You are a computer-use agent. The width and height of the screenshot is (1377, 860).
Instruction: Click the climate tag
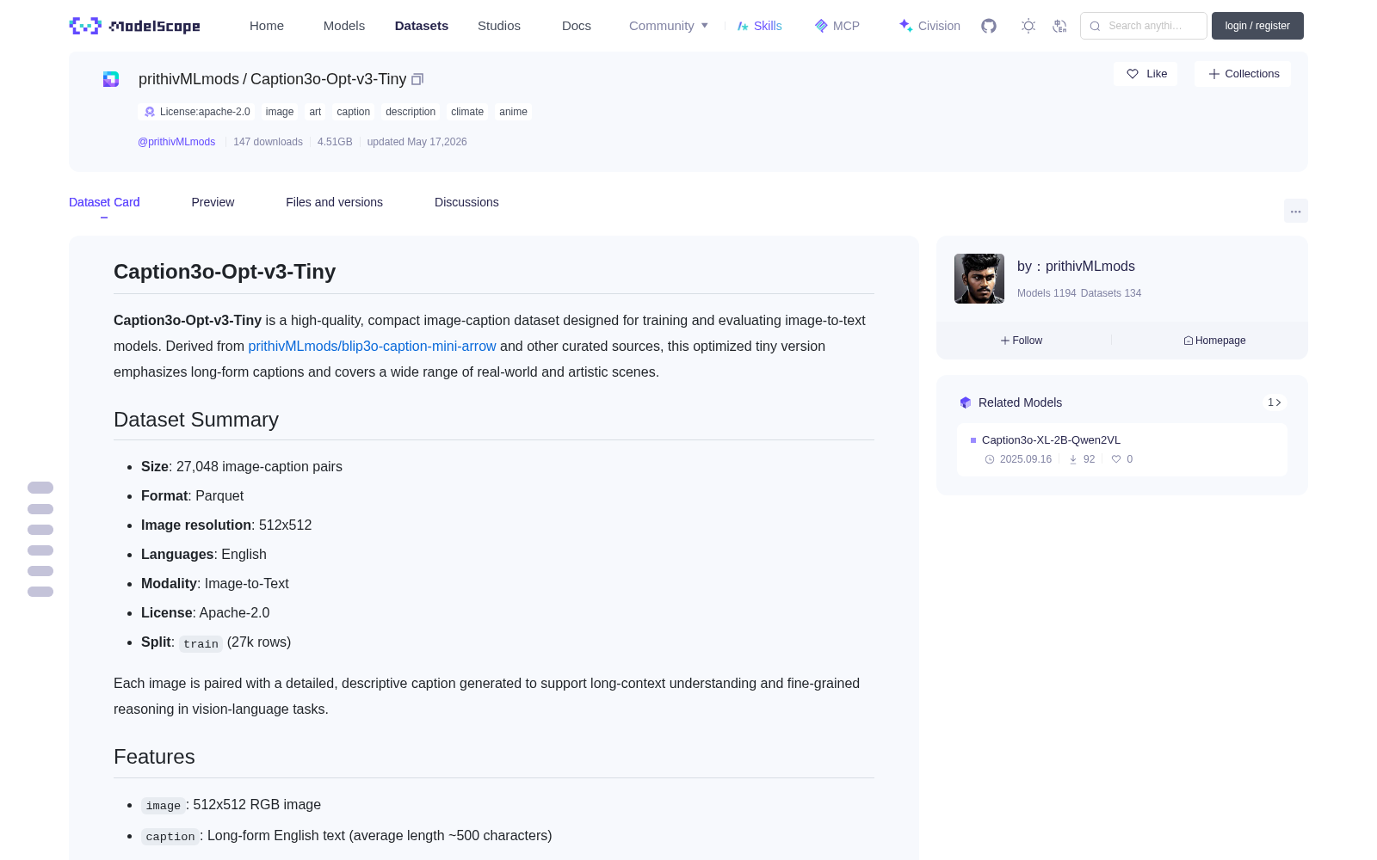pyautogui.click(x=467, y=112)
